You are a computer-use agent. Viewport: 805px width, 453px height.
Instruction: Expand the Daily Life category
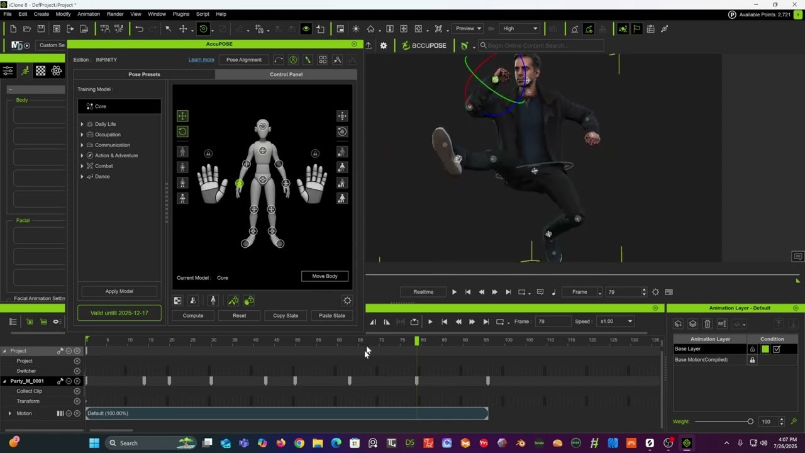click(x=82, y=124)
